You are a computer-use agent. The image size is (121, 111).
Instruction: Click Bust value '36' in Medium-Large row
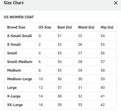[x=59, y=79]
